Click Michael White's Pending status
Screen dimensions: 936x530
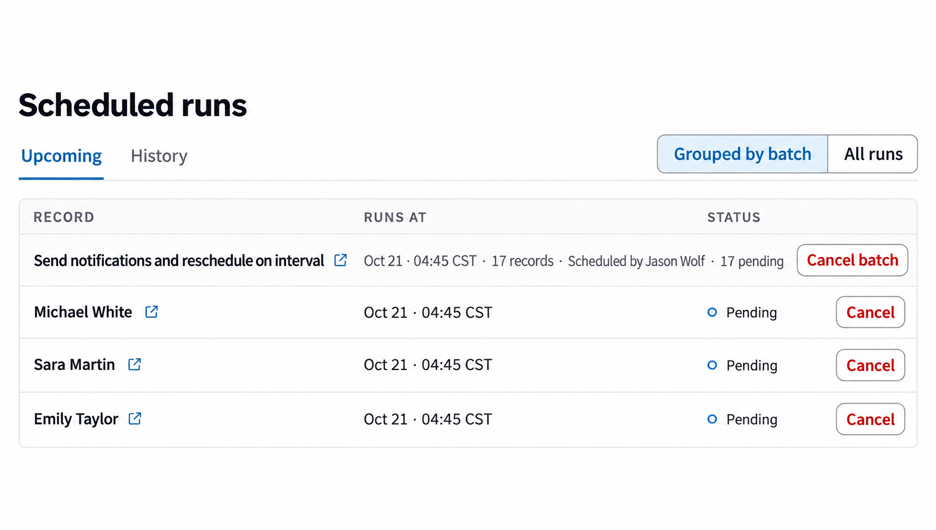(742, 312)
